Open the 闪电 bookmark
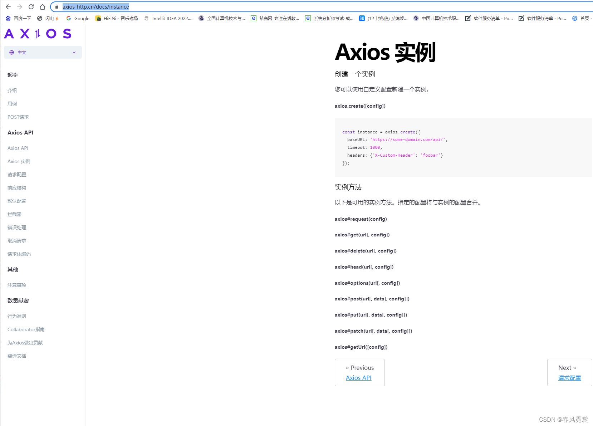 pos(48,18)
